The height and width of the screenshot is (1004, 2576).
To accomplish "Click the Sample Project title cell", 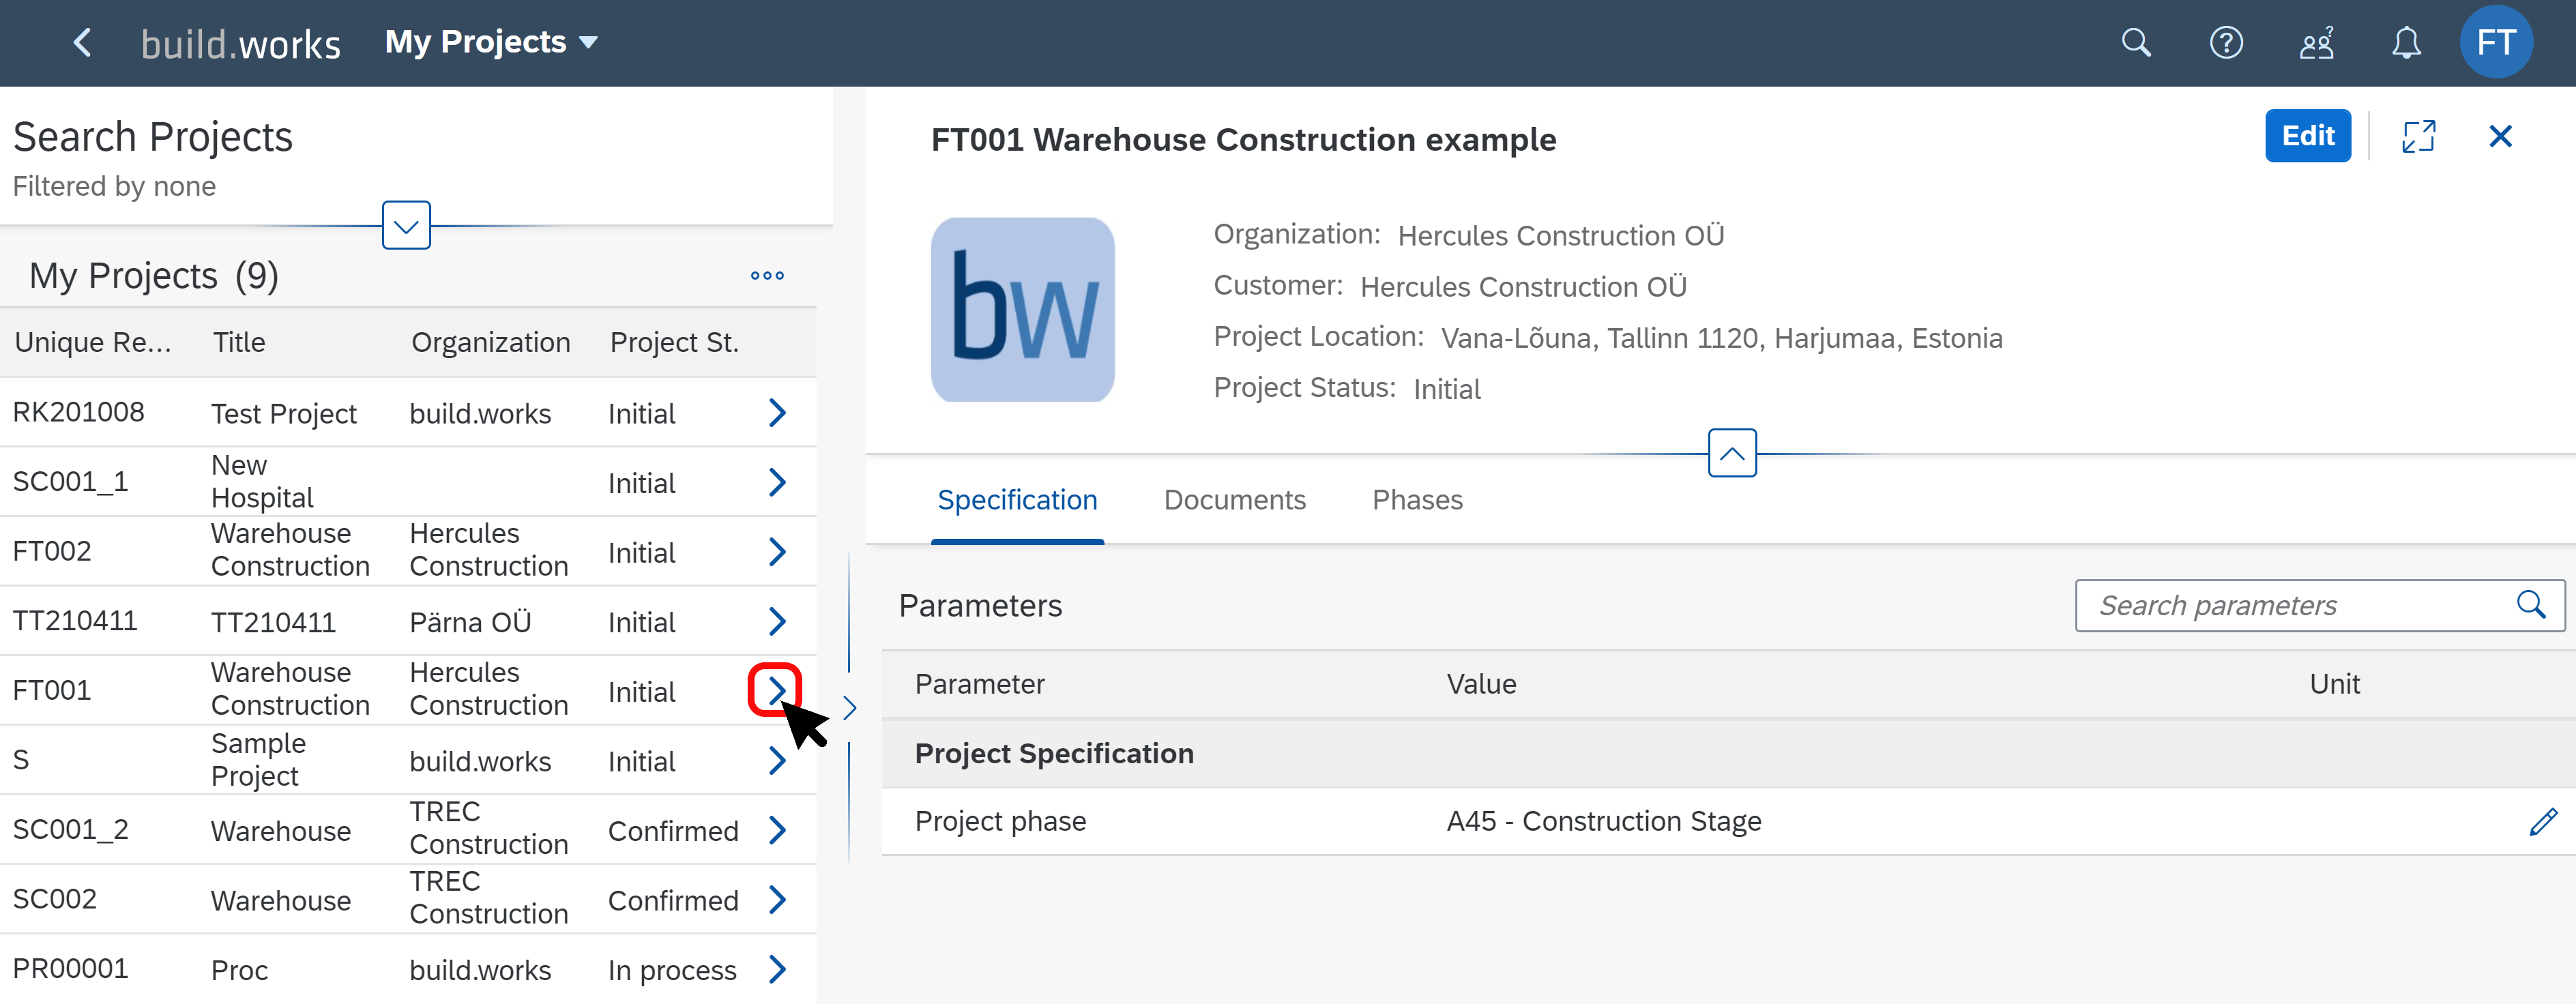I will pos(258,760).
